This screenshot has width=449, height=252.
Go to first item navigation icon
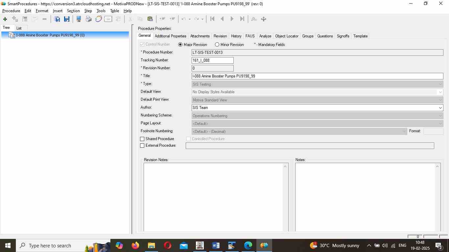click(x=212, y=19)
